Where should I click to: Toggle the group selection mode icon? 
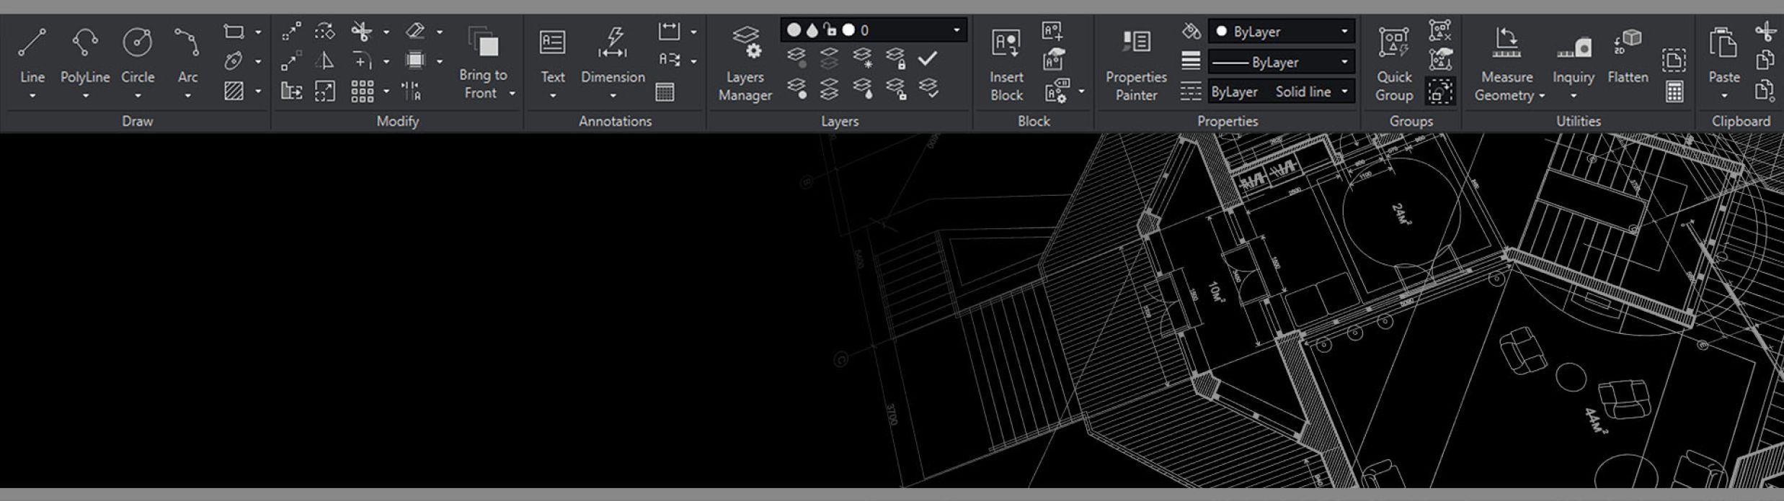[1439, 91]
